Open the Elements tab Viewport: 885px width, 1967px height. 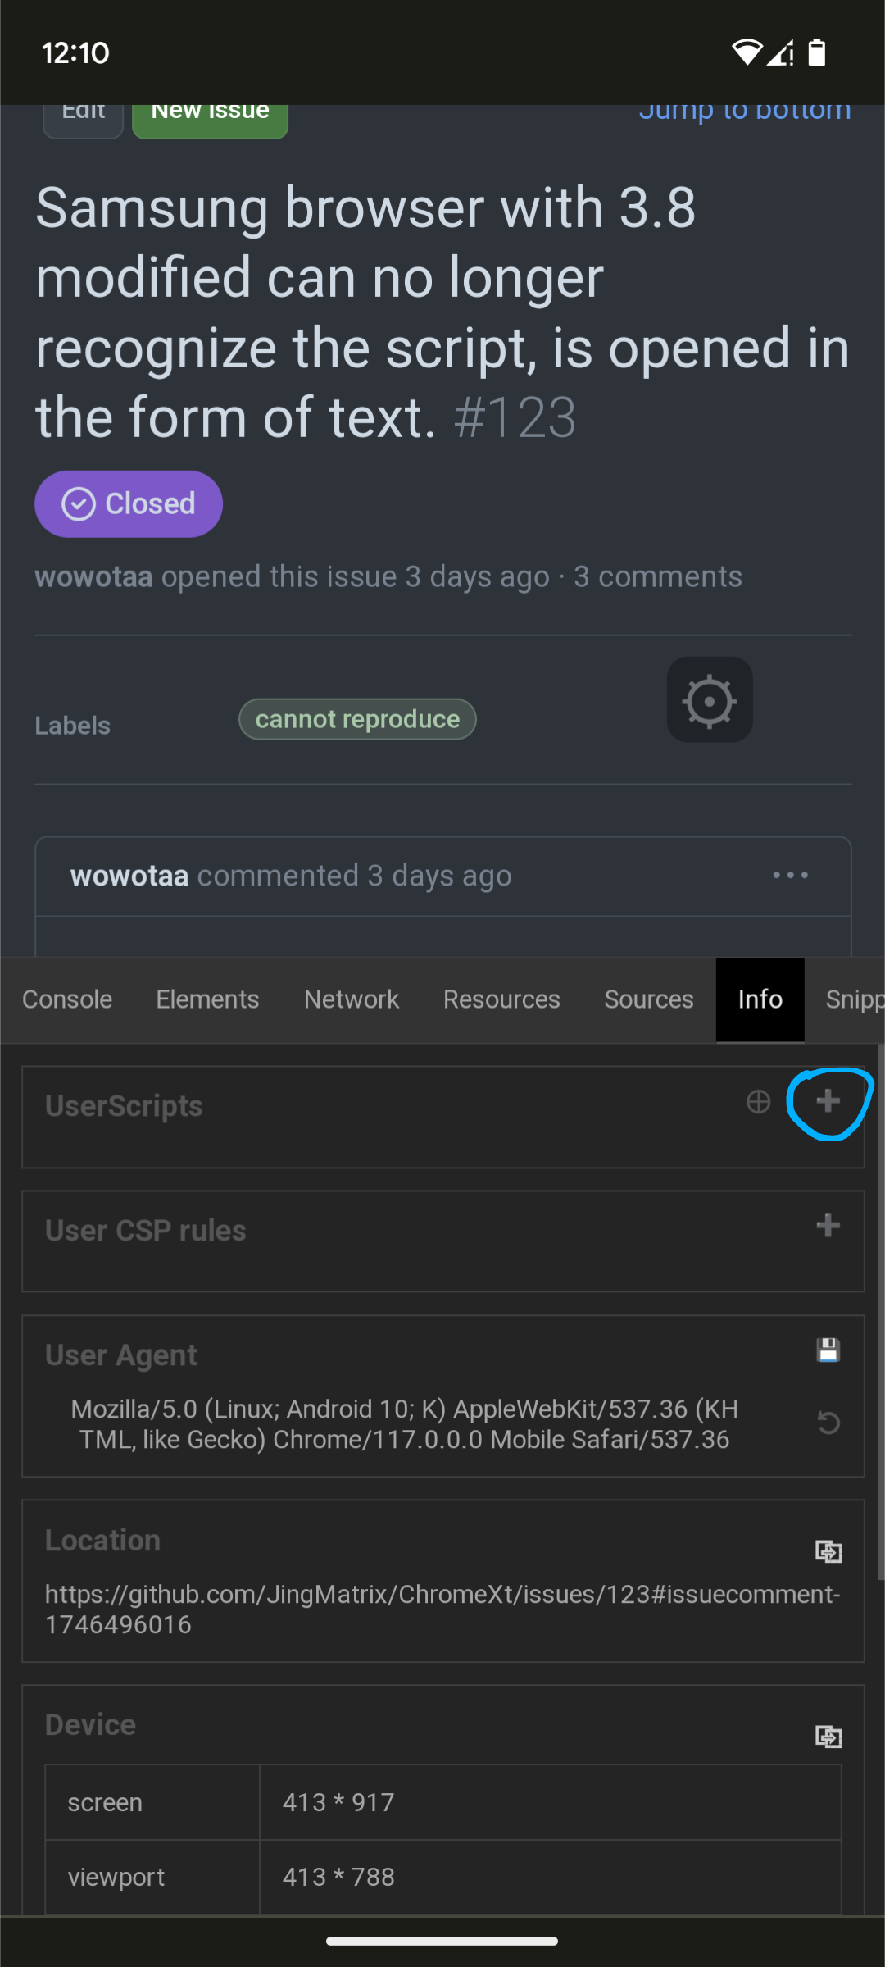tap(207, 999)
